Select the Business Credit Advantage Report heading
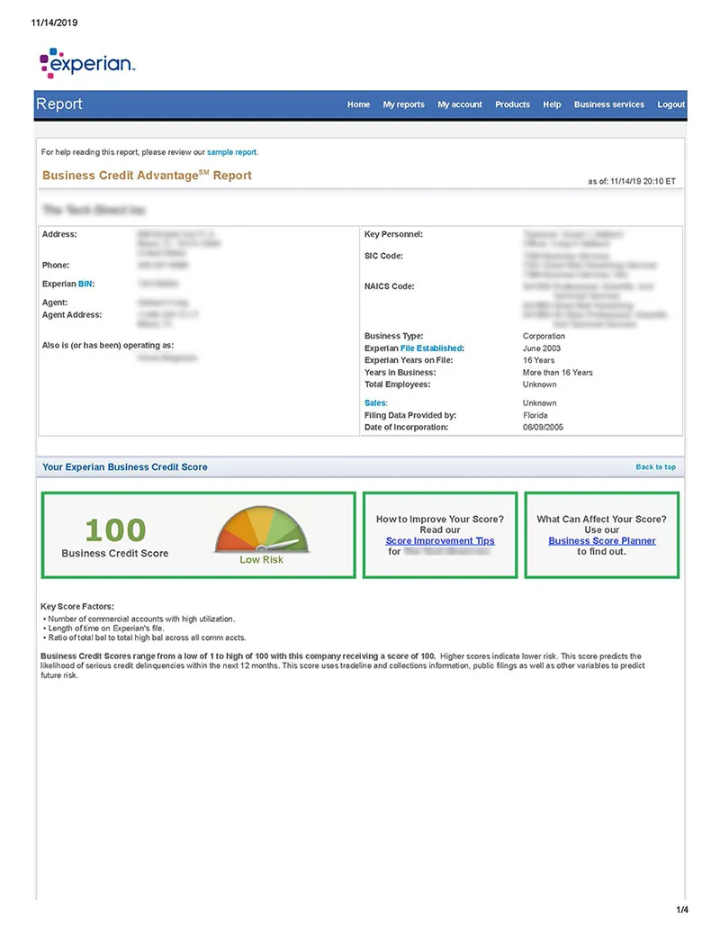Screen dimensions: 720x932 (x=147, y=176)
